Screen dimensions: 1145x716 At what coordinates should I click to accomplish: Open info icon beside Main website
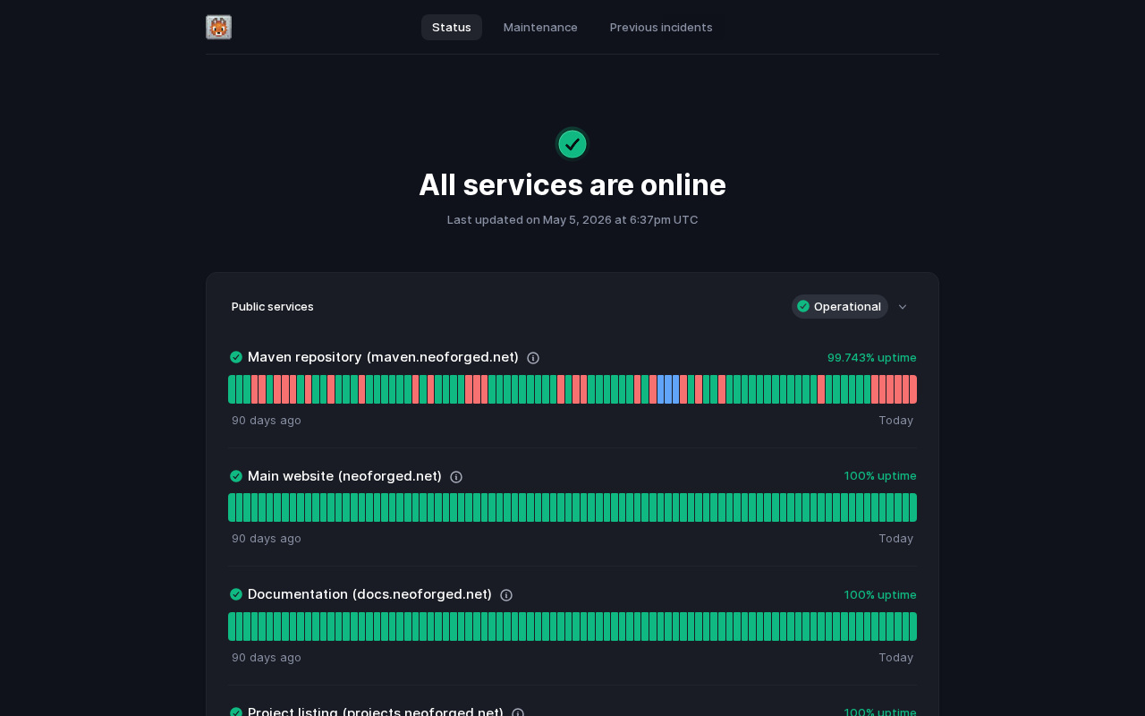tap(456, 477)
